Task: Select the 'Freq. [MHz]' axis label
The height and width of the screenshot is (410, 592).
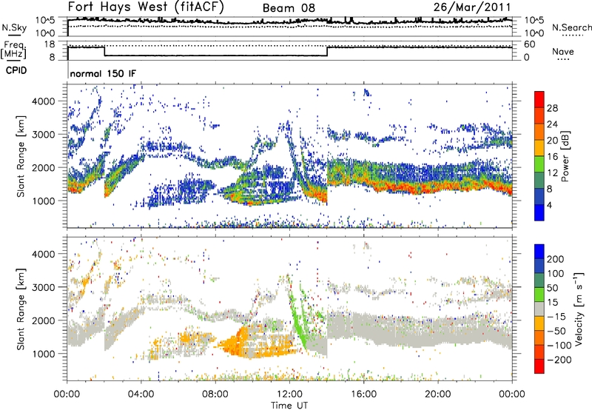Action: coord(14,50)
